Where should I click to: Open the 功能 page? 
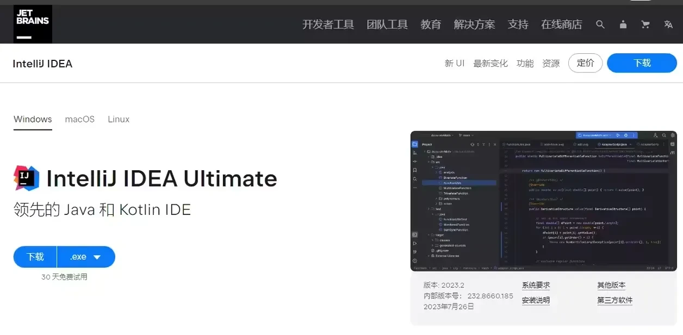click(525, 63)
